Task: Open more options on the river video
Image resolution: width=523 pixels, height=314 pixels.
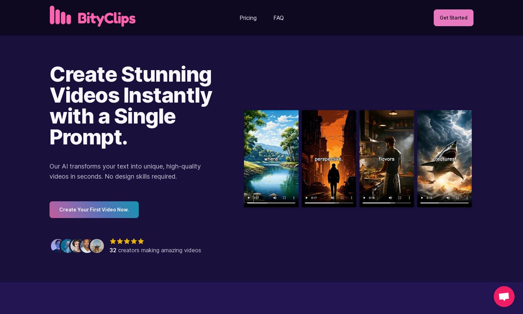Action: coord(294,198)
